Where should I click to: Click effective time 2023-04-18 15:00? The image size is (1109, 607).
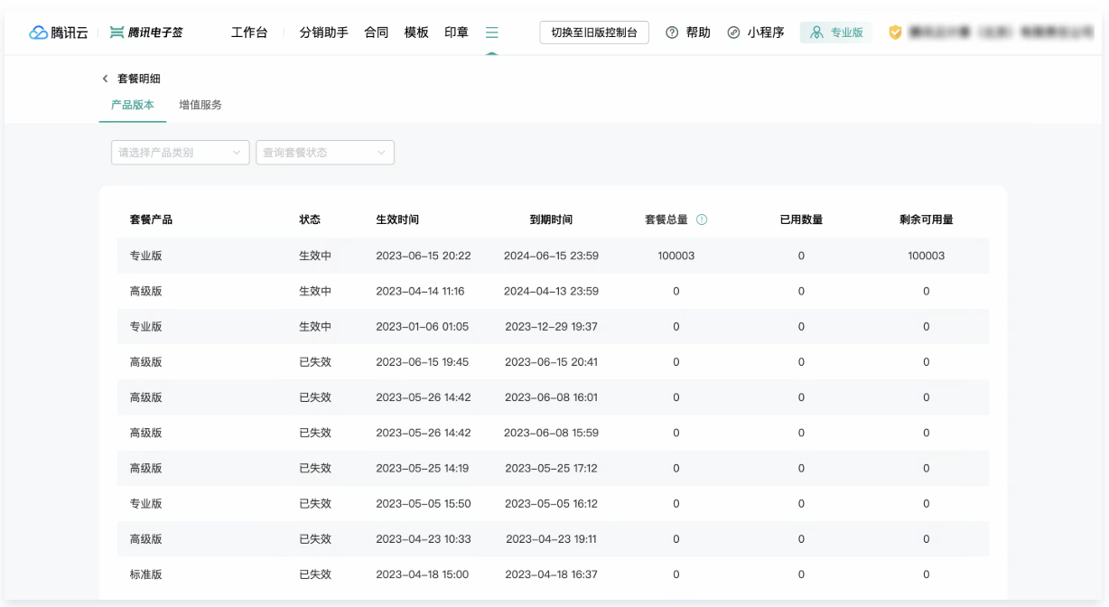coord(423,574)
